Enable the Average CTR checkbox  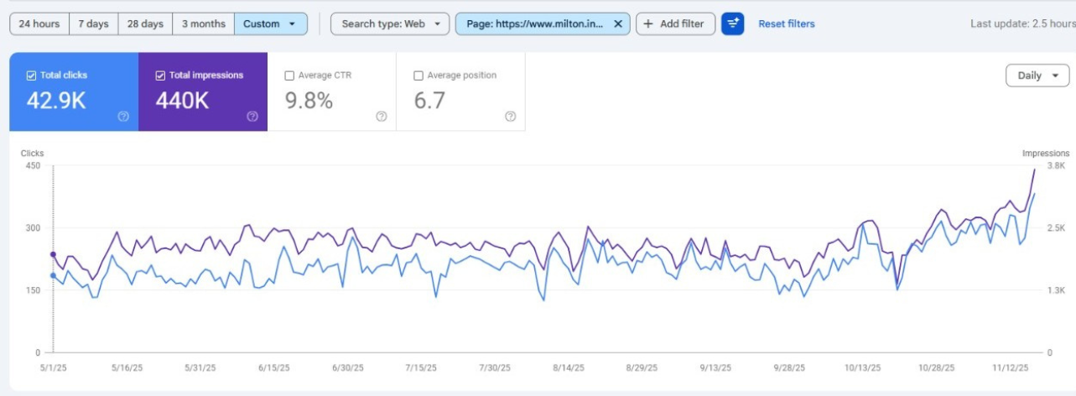[289, 76]
